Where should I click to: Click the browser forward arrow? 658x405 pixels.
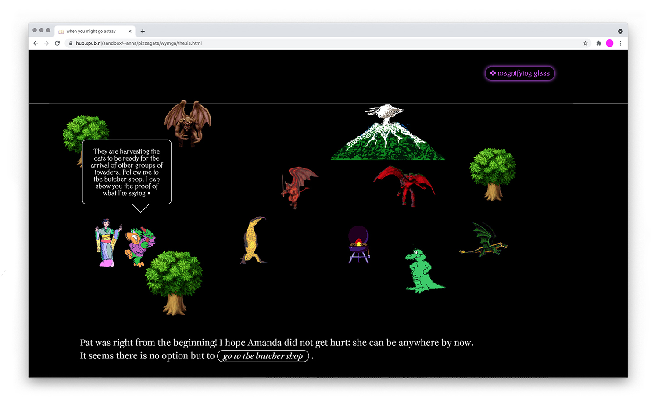(46, 43)
